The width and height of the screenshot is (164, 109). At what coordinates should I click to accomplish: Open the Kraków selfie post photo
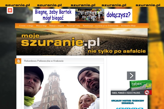(x=62, y=87)
